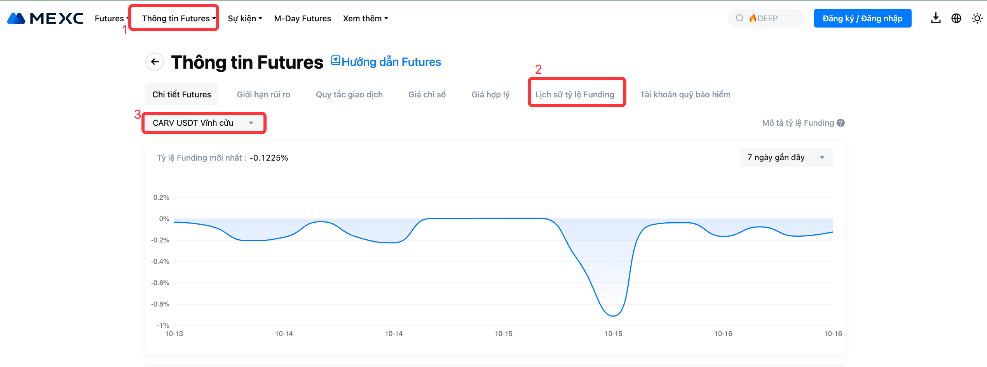This screenshot has height=367, width=987.
Task: Click Đăng ký / Đăng nhập button
Action: tap(862, 18)
